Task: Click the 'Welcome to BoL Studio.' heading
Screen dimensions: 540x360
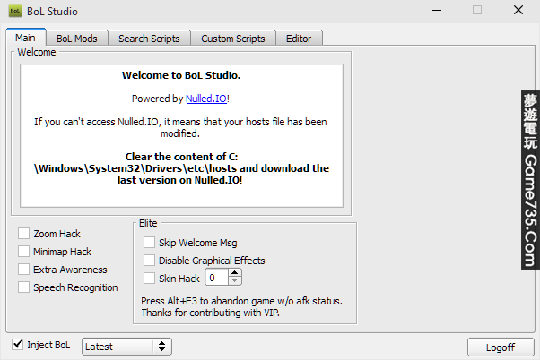Action: point(181,75)
